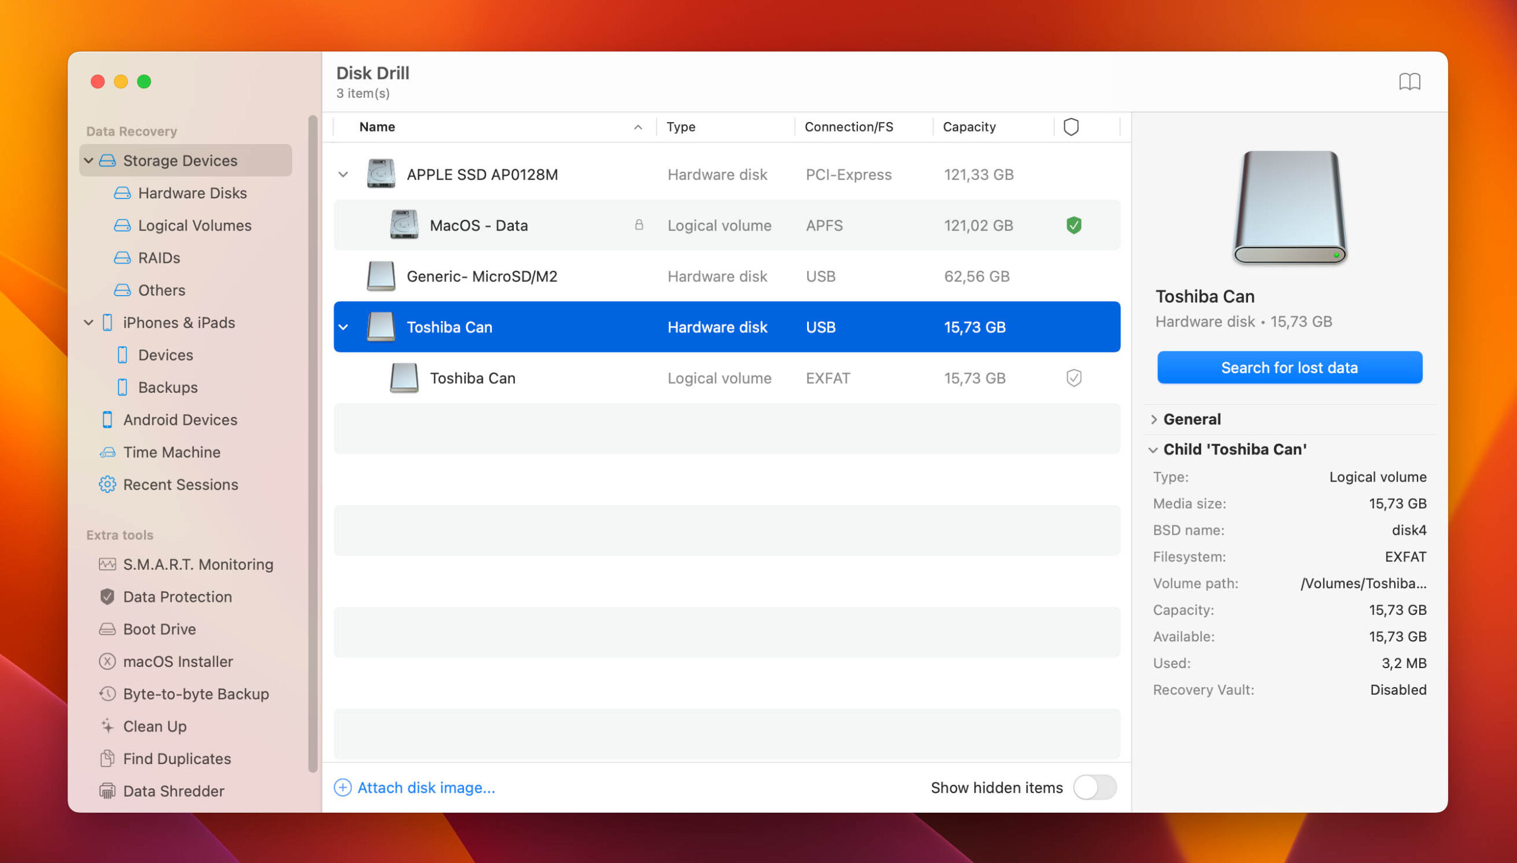This screenshot has height=863, width=1517.
Task: Click the Storage Devices drive icon
Action: (107, 161)
